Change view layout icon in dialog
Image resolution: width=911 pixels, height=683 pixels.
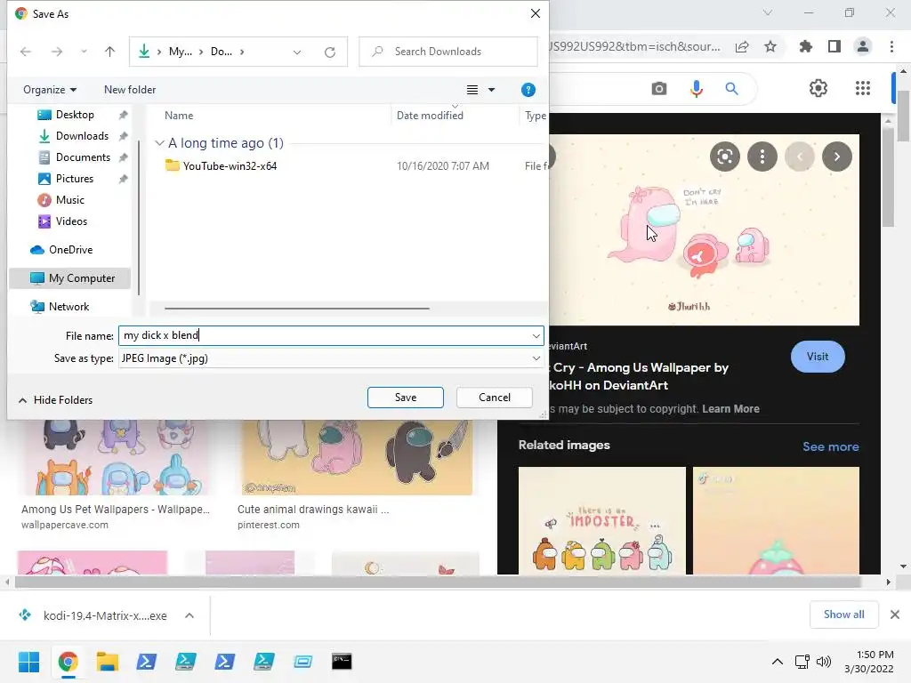[472, 90]
